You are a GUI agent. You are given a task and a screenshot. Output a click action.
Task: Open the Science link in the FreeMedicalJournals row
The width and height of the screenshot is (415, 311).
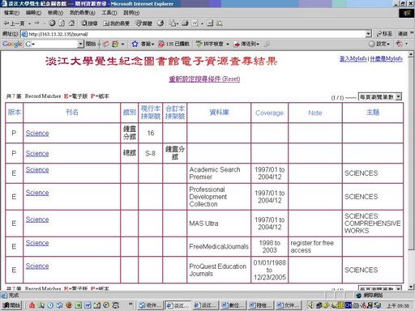[x=37, y=243]
